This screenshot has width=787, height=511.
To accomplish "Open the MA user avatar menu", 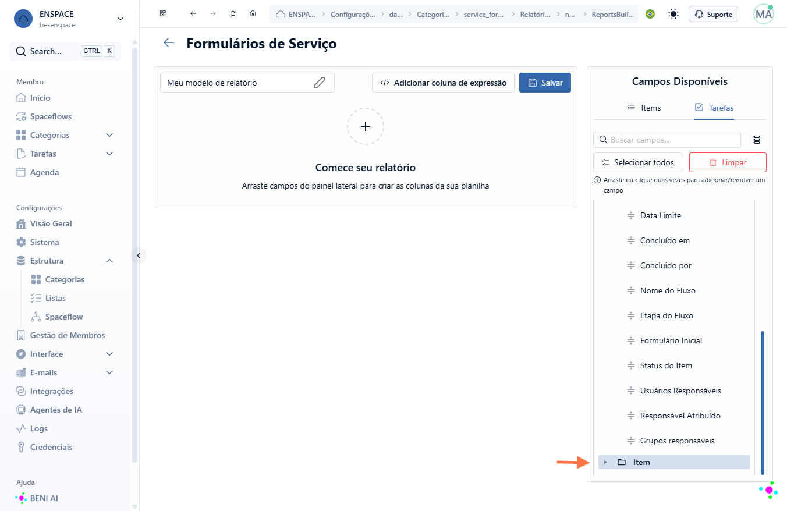I will 764,14.
